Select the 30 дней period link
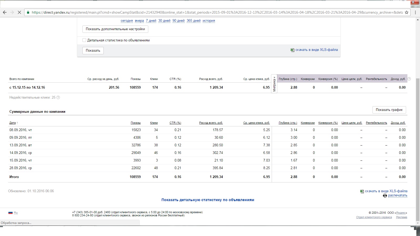This screenshot has height=236, width=420. pyautogui.click(x=164, y=21)
